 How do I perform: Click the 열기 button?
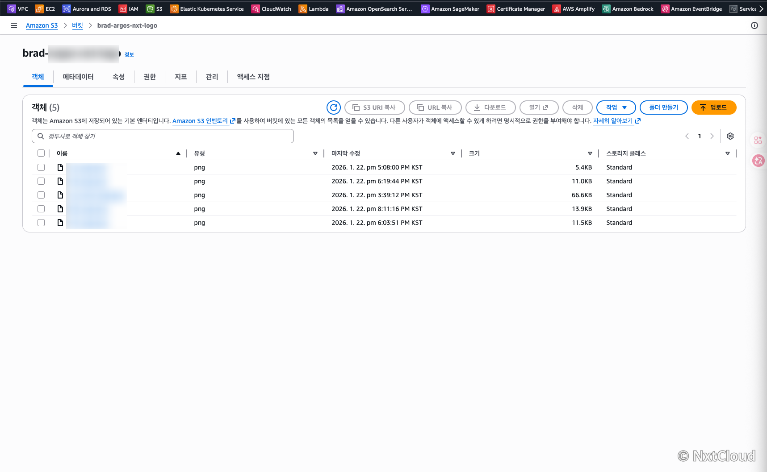pos(539,108)
